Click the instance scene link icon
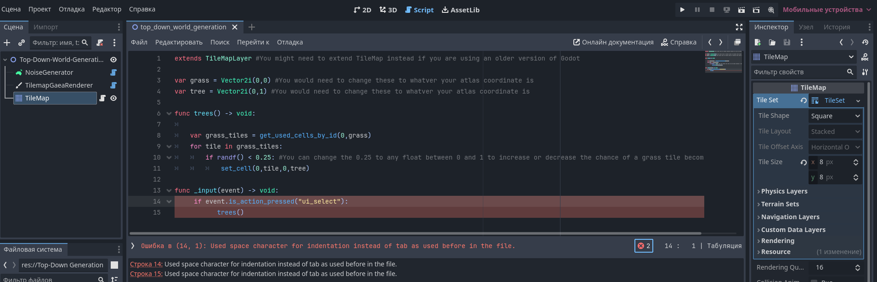The image size is (877, 282). coord(22,43)
